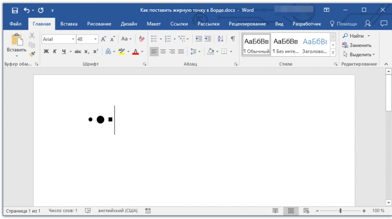Sort text alphabetically

[220, 39]
